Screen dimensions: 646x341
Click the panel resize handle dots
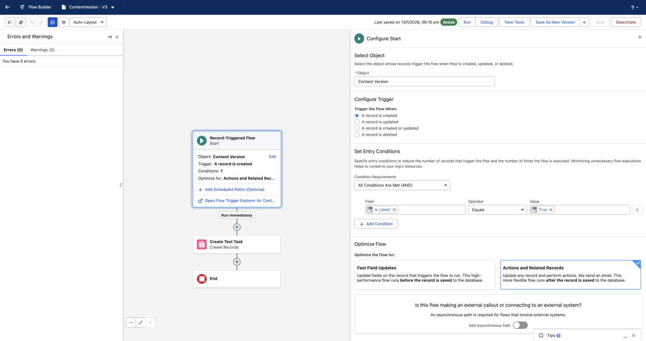[x=121, y=185]
